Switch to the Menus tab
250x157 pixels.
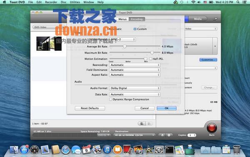click(x=122, y=19)
